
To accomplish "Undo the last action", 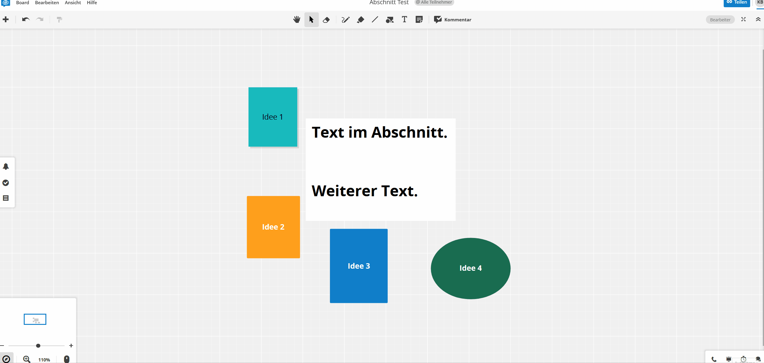I will (26, 20).
